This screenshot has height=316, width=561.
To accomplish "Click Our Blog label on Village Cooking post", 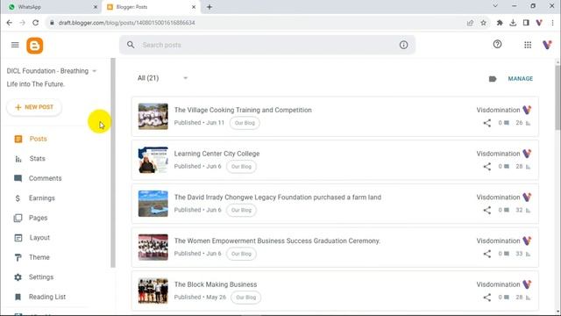I will pyautogui.click(x=245, y=123).
